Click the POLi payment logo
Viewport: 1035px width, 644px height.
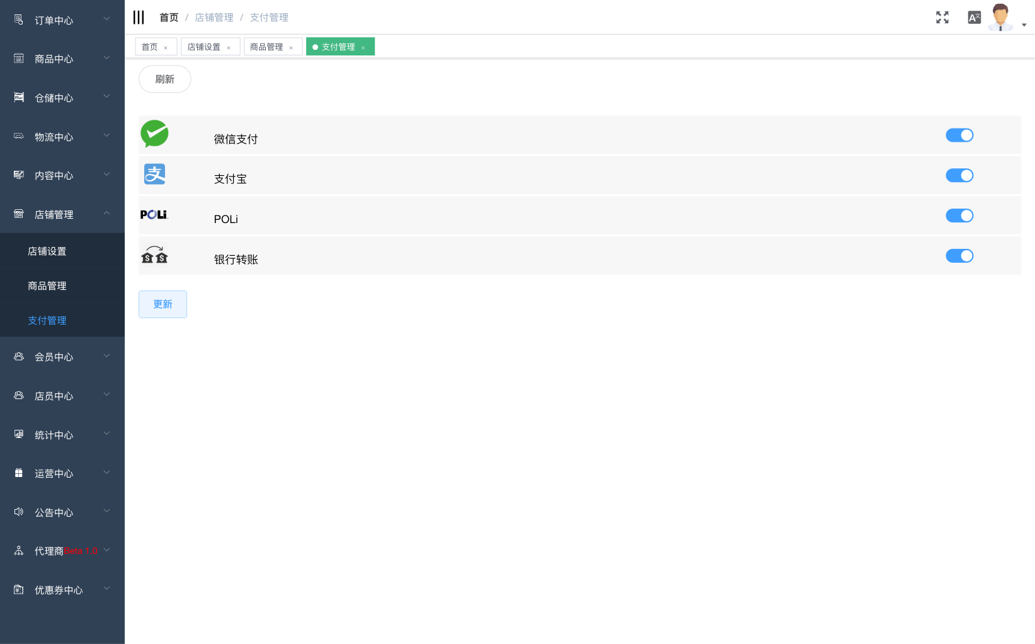[x=154, y=215]
